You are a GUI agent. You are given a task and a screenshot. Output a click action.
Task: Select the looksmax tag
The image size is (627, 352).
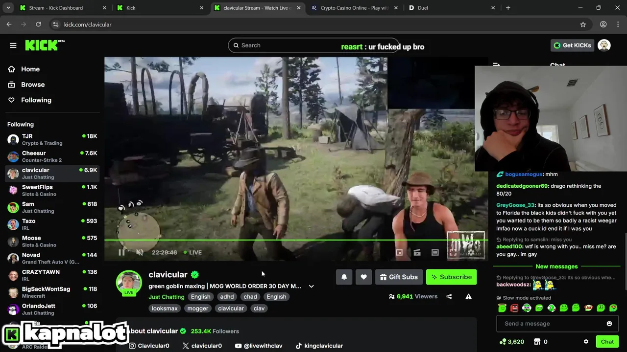(x=165, y=308)
